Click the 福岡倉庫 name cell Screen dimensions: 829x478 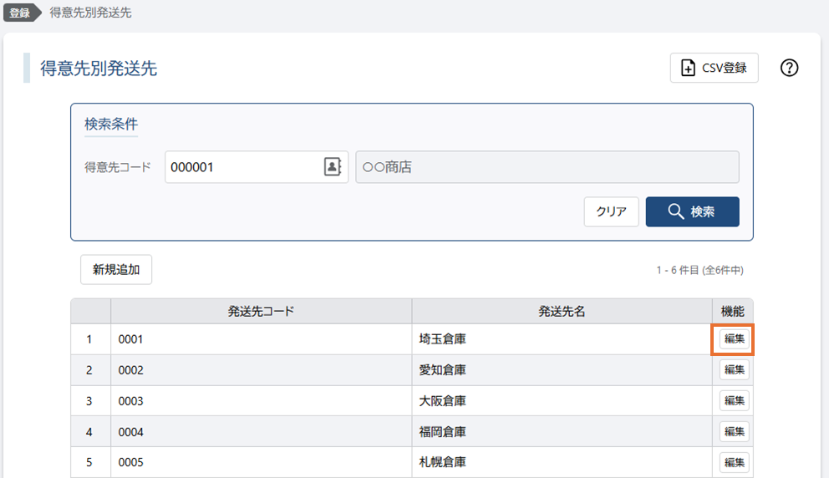(x=562, y=431)
